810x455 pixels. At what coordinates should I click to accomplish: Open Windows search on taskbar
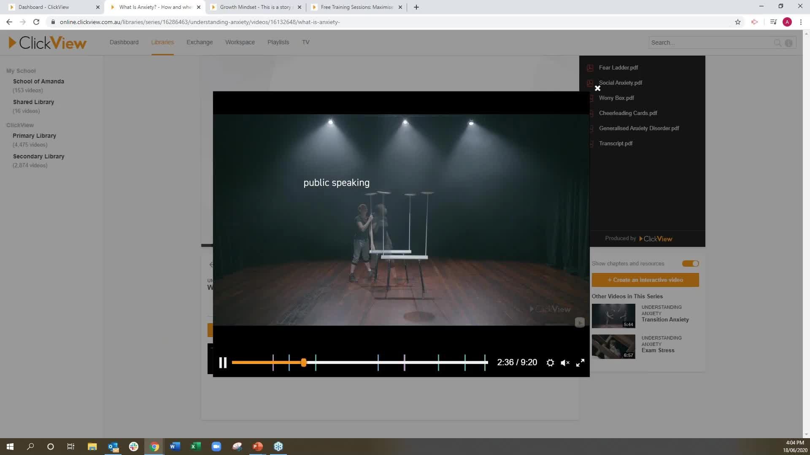click(x=30, y=447)
